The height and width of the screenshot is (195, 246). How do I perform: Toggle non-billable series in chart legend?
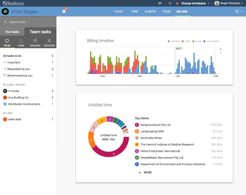pyautogui.click(x=211, y=41)
